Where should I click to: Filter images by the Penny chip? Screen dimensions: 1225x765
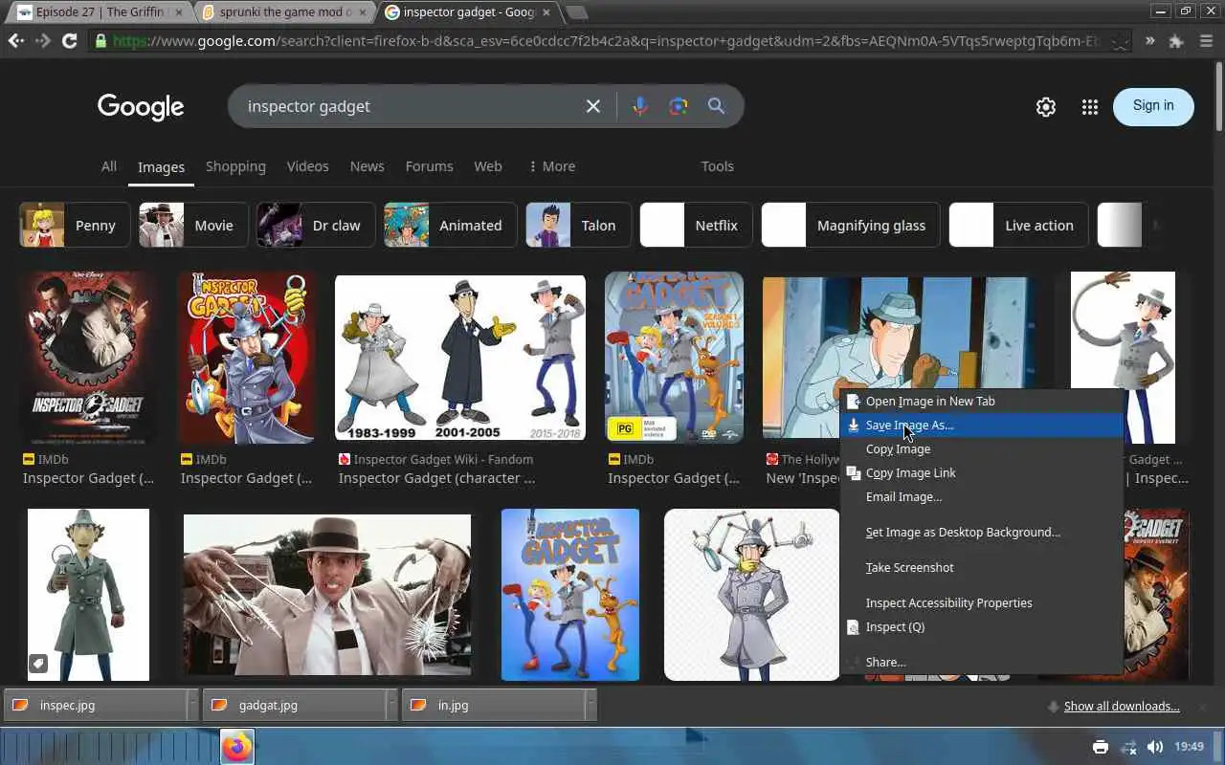pos(75,225)
